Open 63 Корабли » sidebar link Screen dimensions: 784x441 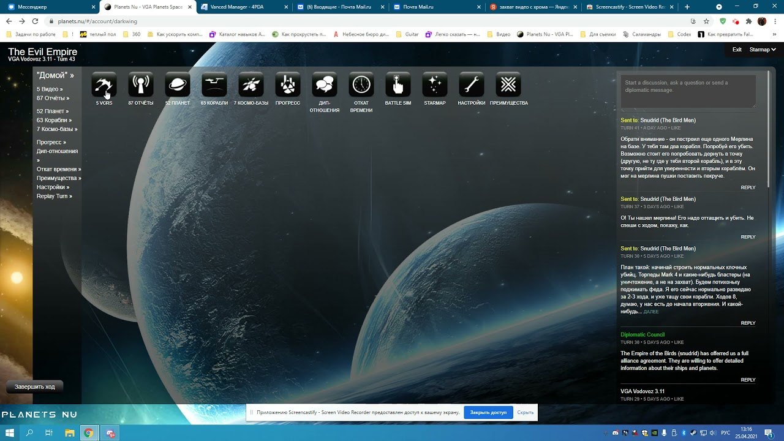coord(54,120)
